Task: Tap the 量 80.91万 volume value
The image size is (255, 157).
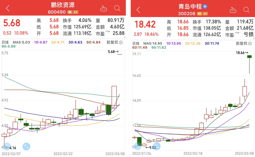Action: 116,20
